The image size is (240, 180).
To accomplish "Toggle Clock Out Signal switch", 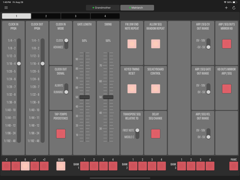I will (66, 88).
